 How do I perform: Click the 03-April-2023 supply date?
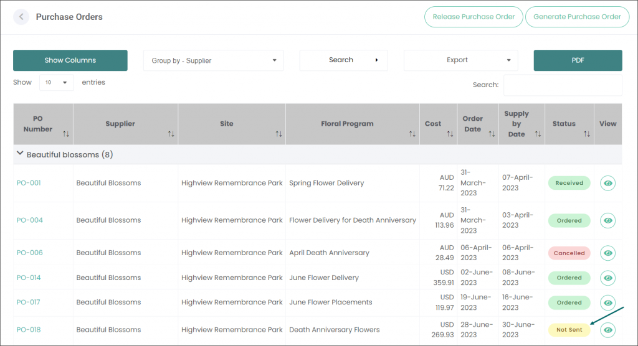point(517,220)
